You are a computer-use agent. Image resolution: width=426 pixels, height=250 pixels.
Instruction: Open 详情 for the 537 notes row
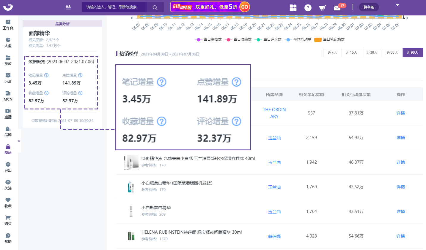[401, 113]
